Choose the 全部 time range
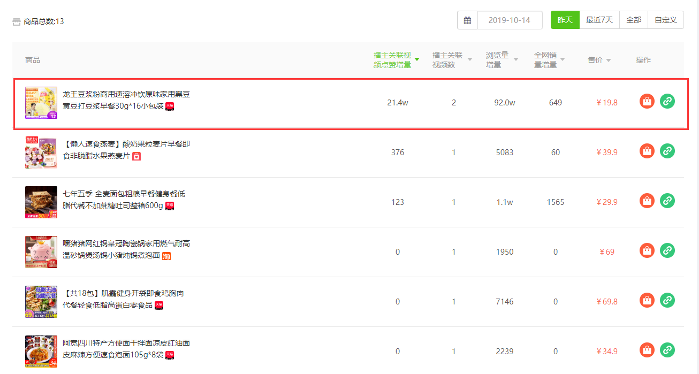699x374 pixels. pos(634,20)
